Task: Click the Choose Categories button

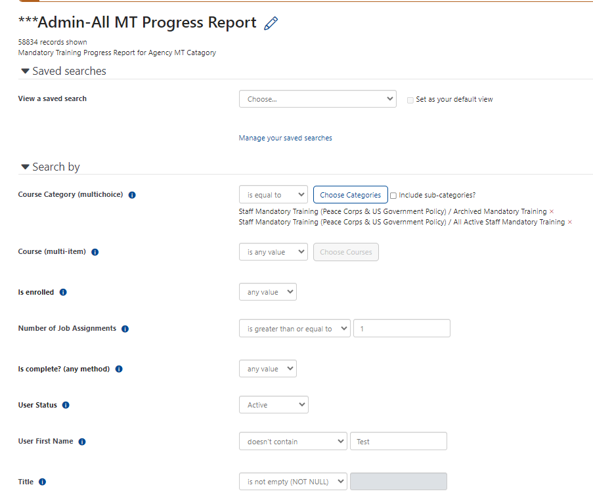Action: [351, 195]
